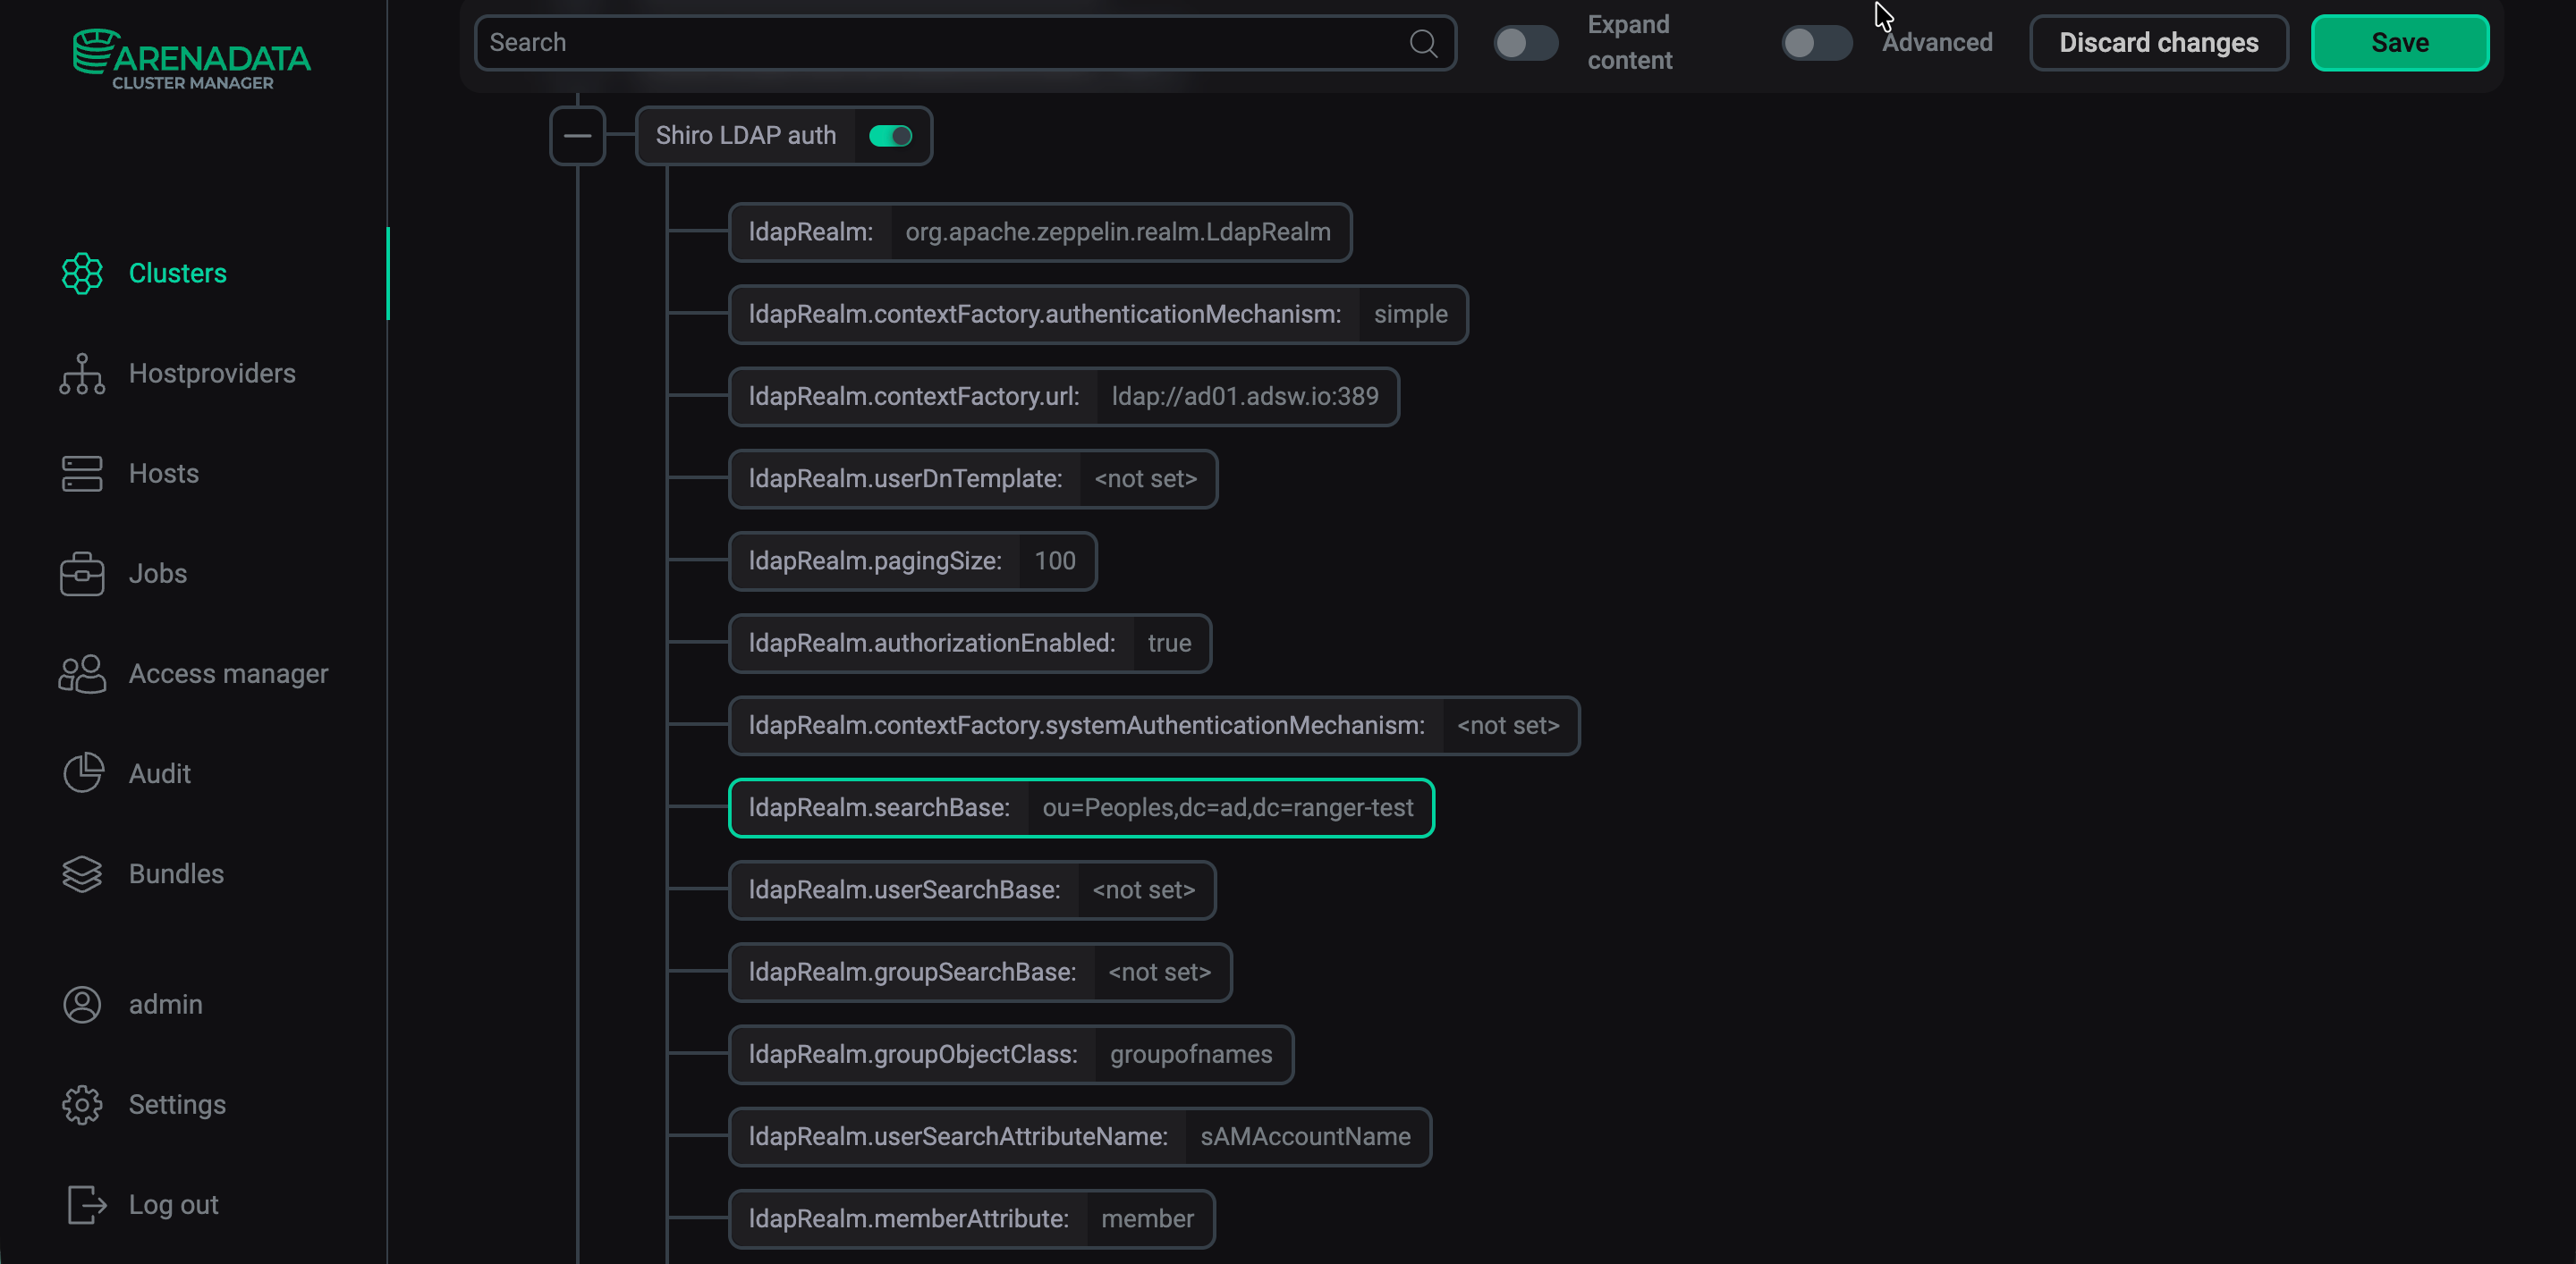Turn on the Advanced toggle
Screen dimensions: 2576x1264
coord(1816,42)
